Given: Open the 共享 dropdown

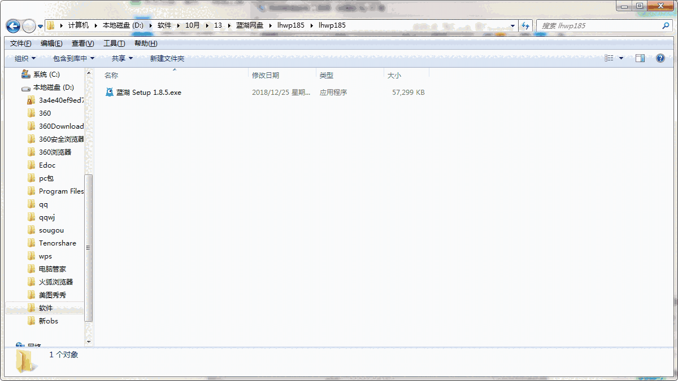Looking at the screenshot, I should [122, 58].
